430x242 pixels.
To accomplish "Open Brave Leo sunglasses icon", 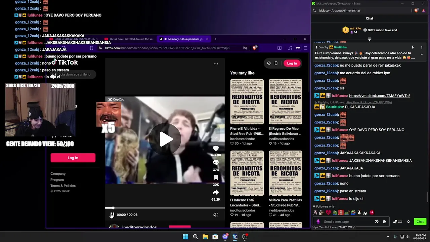I will [298, 48].
